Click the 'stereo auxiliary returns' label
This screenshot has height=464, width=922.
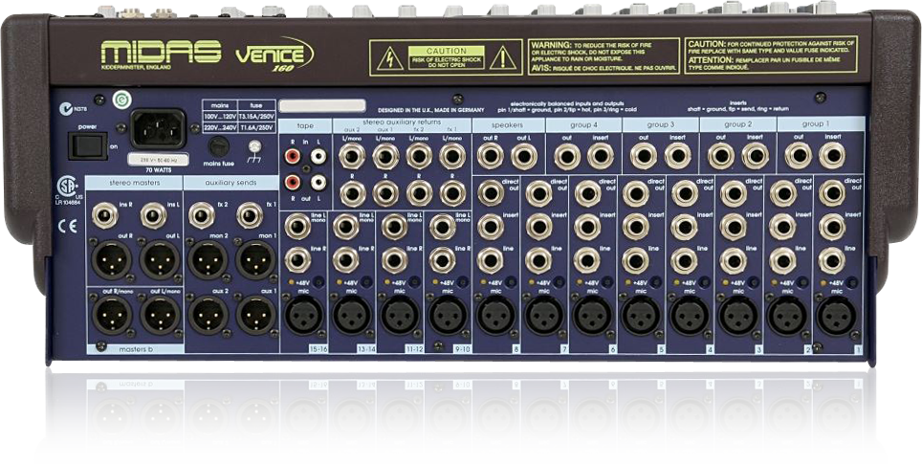(x=403, y=123)
